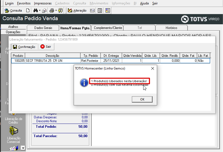Click the Não value in Lib. Fat.
The image size is (223, 152).
[x=203, y=61]
